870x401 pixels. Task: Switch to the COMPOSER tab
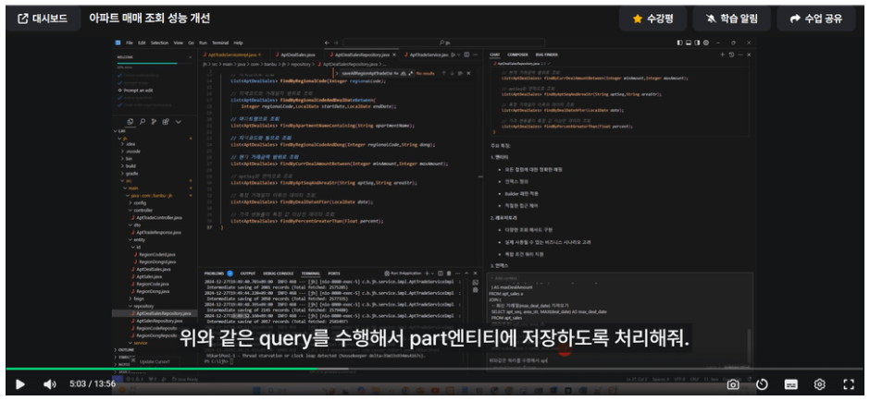coord(517,55)
